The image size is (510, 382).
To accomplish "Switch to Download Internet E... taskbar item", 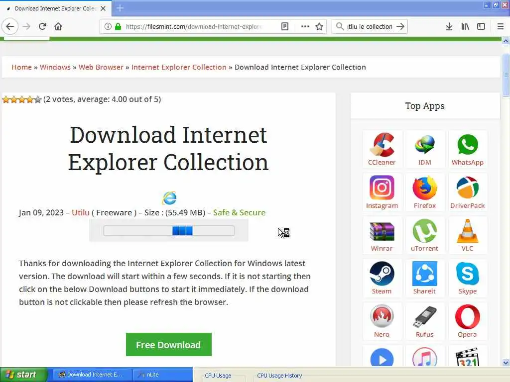I will click(92, 375).
